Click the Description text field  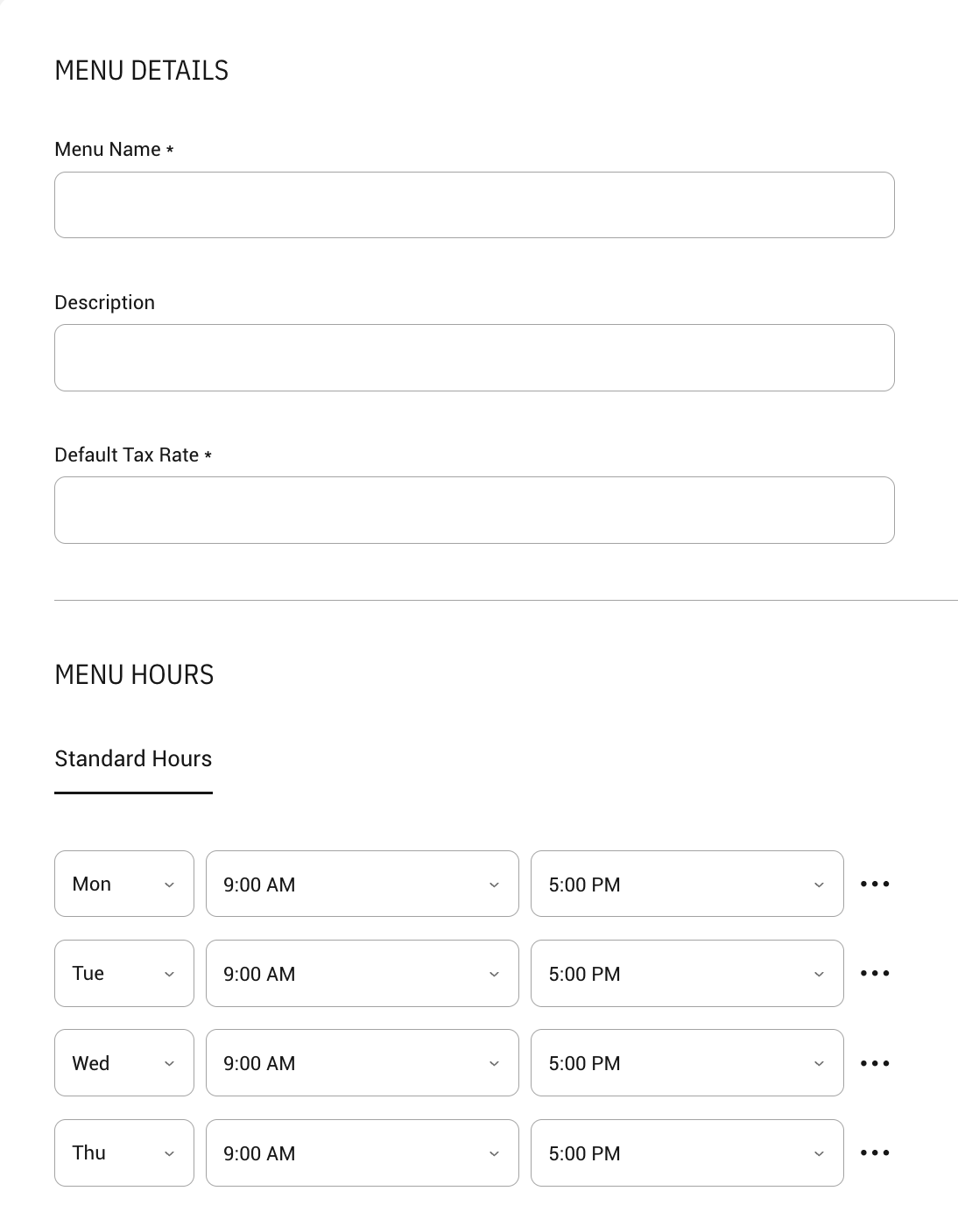tap(474, 357)
